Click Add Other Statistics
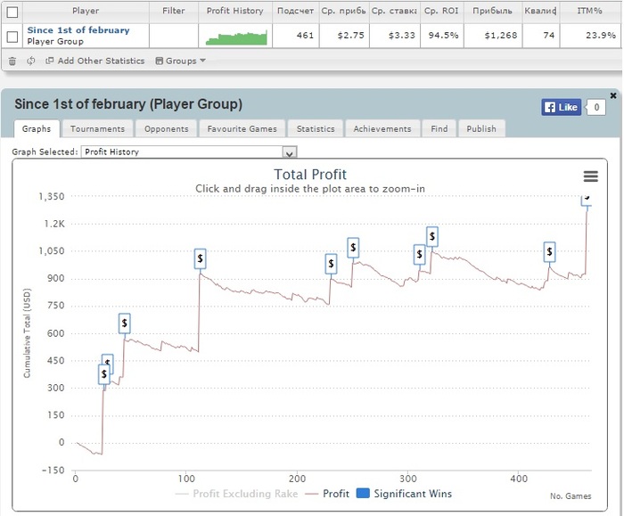 coord(95,61)
